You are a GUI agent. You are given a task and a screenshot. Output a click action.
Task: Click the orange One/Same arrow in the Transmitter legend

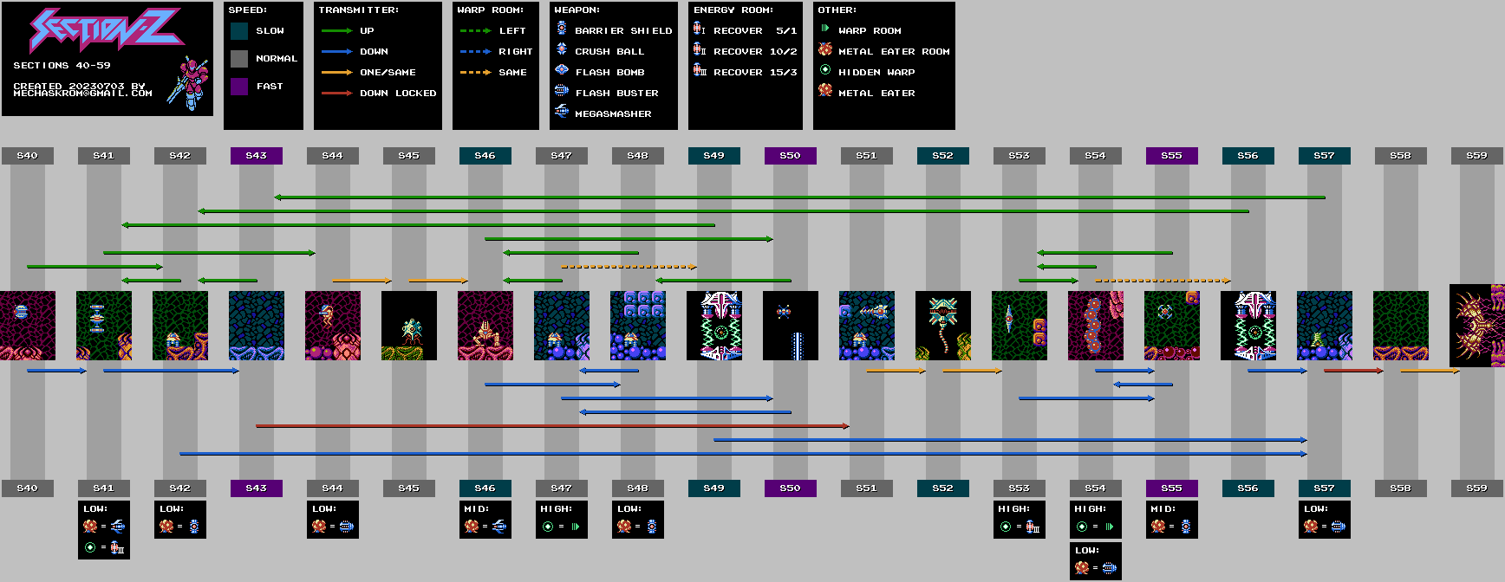coord(336,73)
